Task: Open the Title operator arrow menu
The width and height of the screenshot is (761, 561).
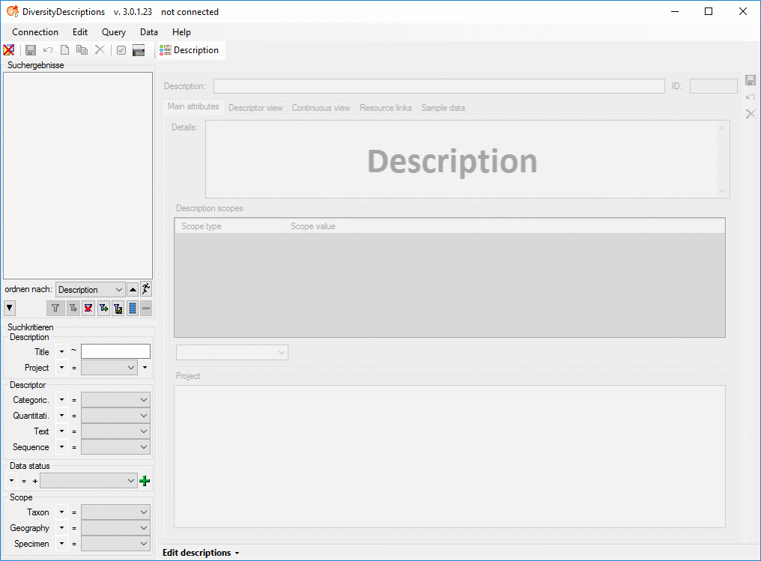Action: (x=61, y=351)
